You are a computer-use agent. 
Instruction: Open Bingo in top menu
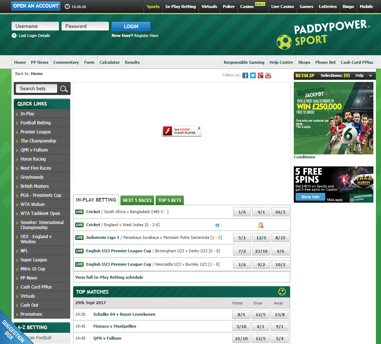tap(348, 7)
